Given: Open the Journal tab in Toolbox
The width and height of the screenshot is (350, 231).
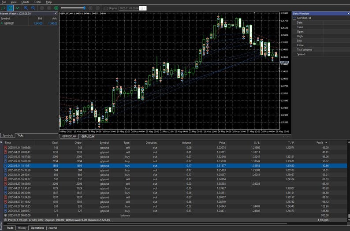Looking at the screenshot, I should pyautogui.click(x=53, y=228).
